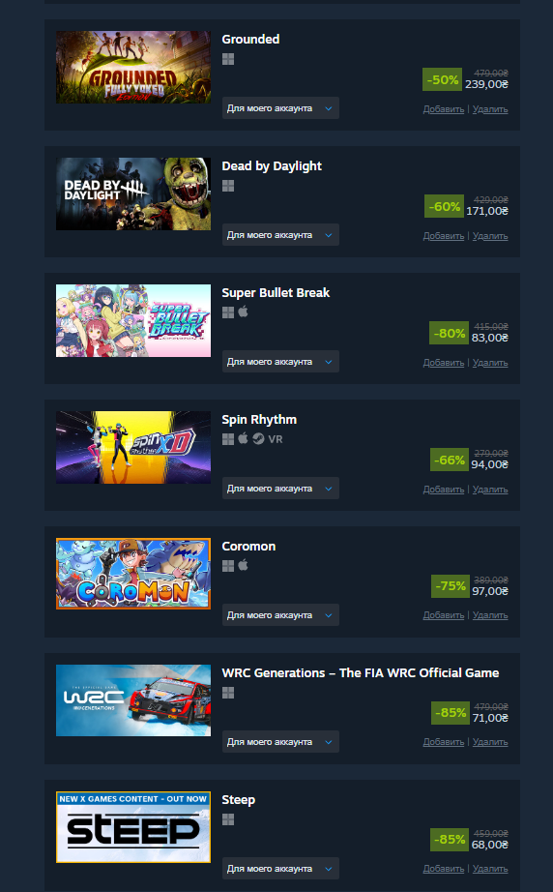Image resolution: width=553 pixels, height=892 pixels.
Task: Expand the account dropdown for Dead by Daylight
Action: point(280,235)
